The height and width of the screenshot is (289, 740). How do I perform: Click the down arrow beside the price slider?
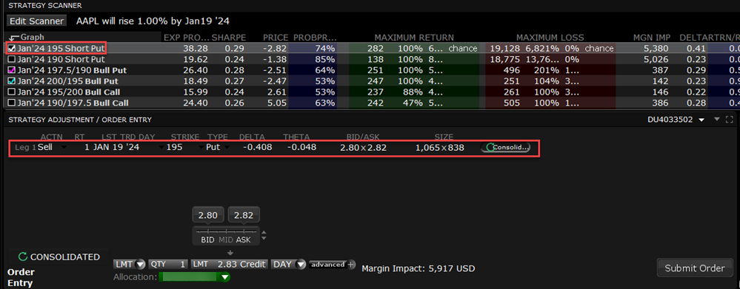[264, 239]
